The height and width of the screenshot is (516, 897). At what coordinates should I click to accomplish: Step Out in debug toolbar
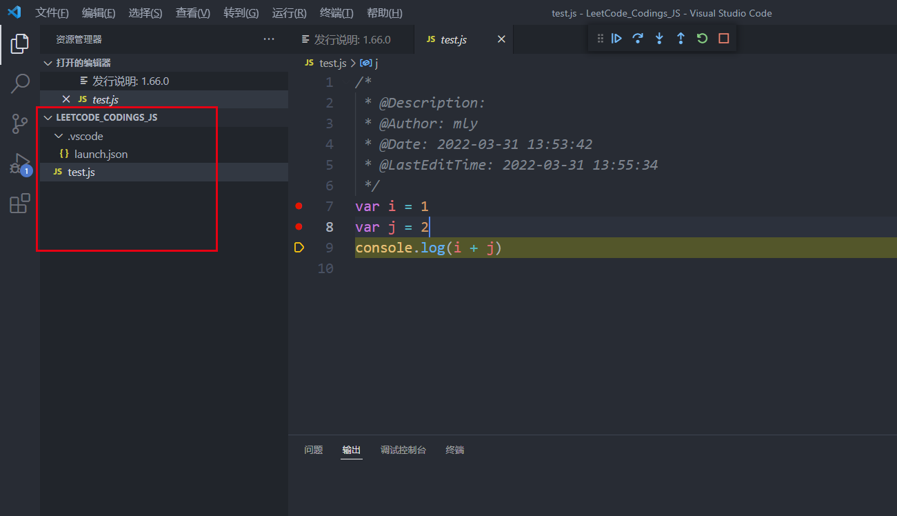681,39
